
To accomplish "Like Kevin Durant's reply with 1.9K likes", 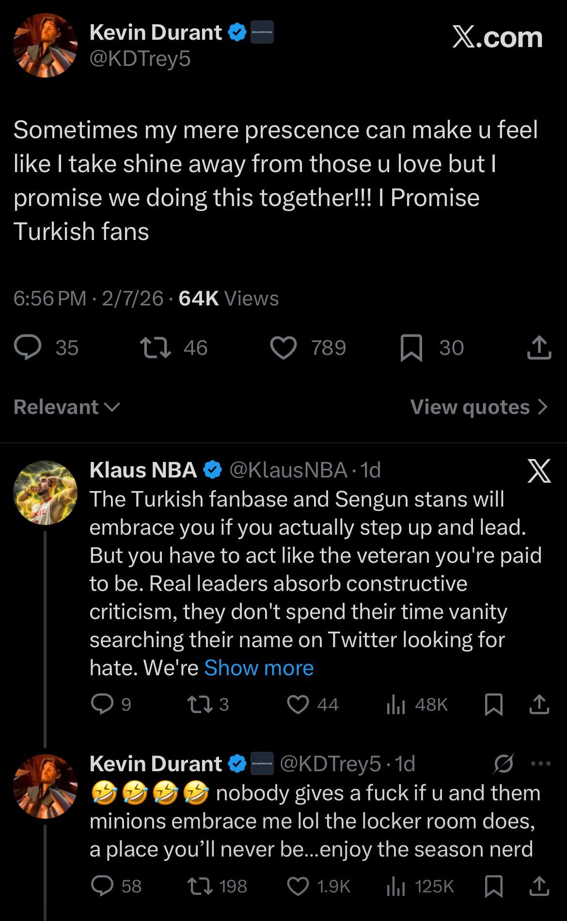I will pos(298,886).
